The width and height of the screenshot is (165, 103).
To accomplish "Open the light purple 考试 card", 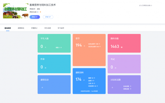I will 124,64.
